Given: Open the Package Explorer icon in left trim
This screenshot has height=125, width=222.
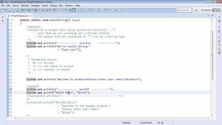Looking at the screenshot, I should (x=3, y=21).
